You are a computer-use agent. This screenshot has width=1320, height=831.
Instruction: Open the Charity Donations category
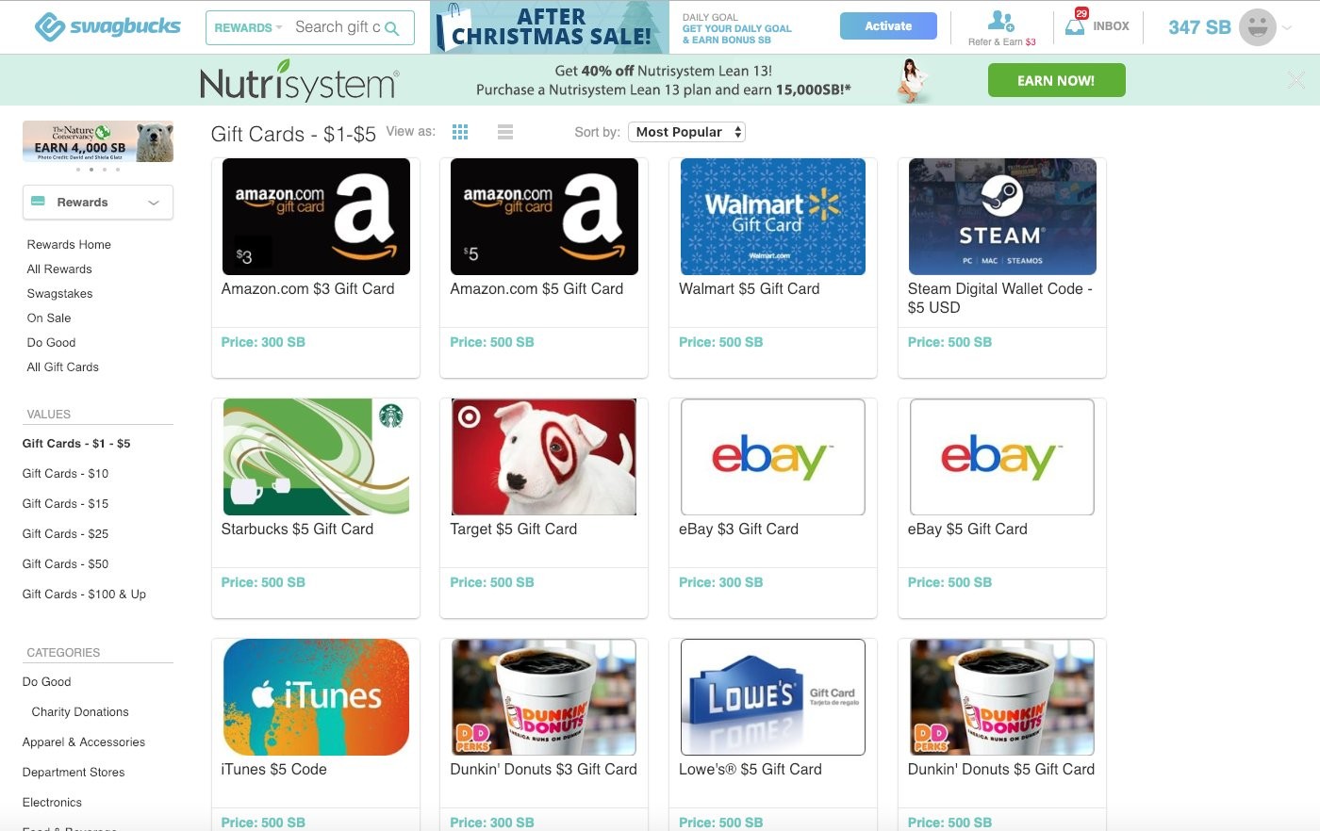[80, 711]
